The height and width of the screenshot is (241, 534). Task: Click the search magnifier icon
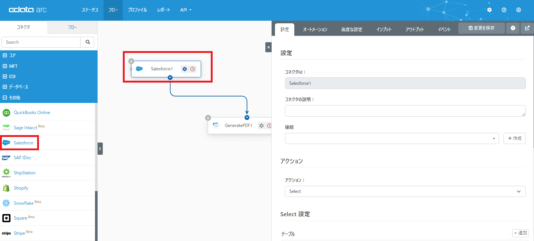pos(88,42)
